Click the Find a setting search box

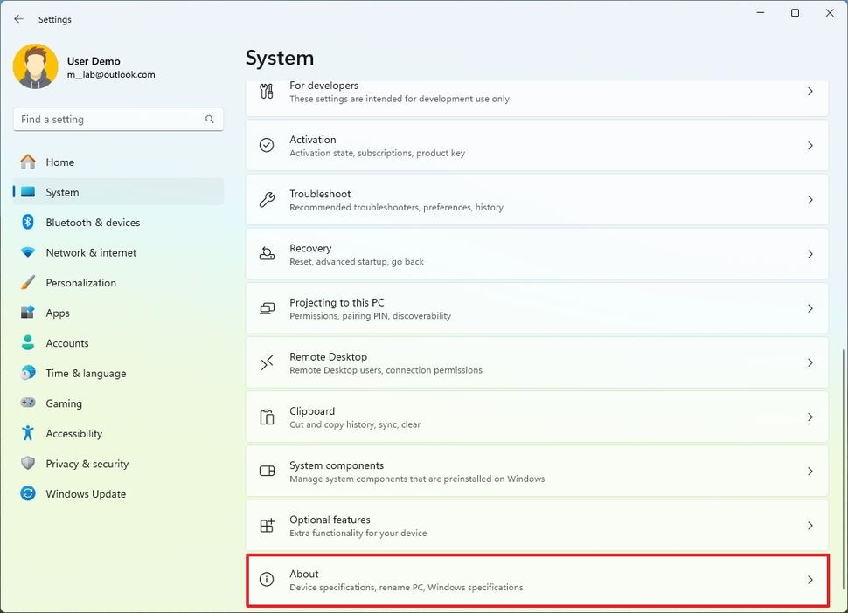click(x=109, y=120)
